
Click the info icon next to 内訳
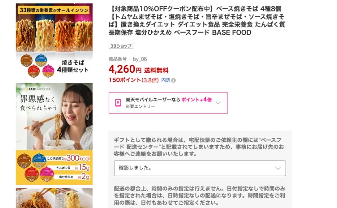coord(174,80)
